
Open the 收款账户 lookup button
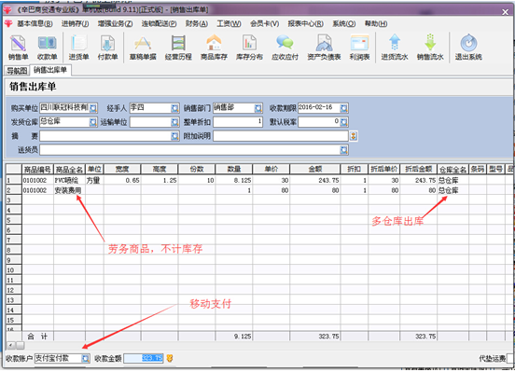(x=86, y=358)
